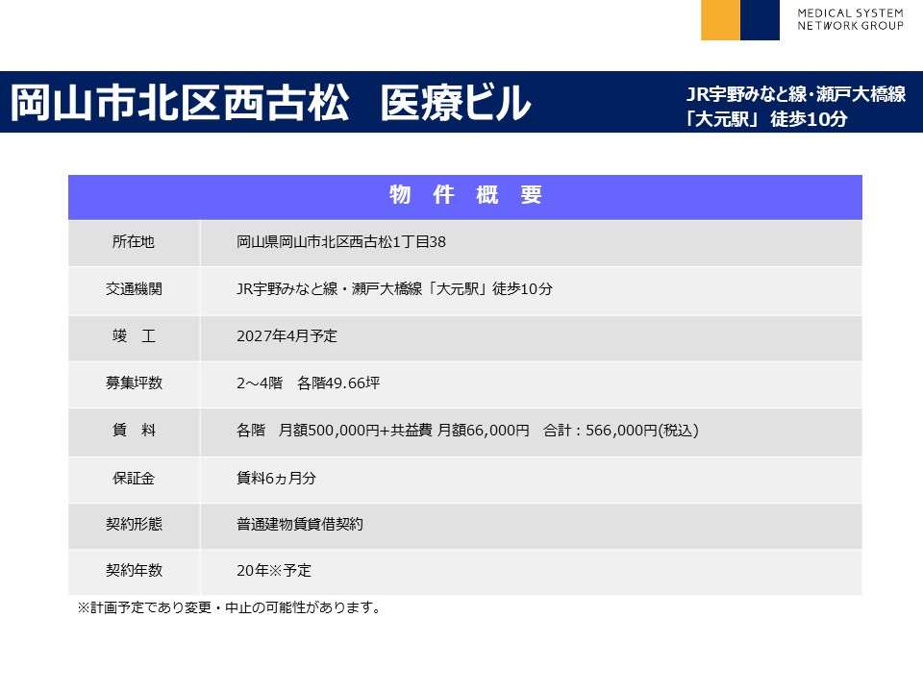The width and height of the screenshot is (923, 692).
Task: Select the 交通機関 label cell
Action: point(134,290)
